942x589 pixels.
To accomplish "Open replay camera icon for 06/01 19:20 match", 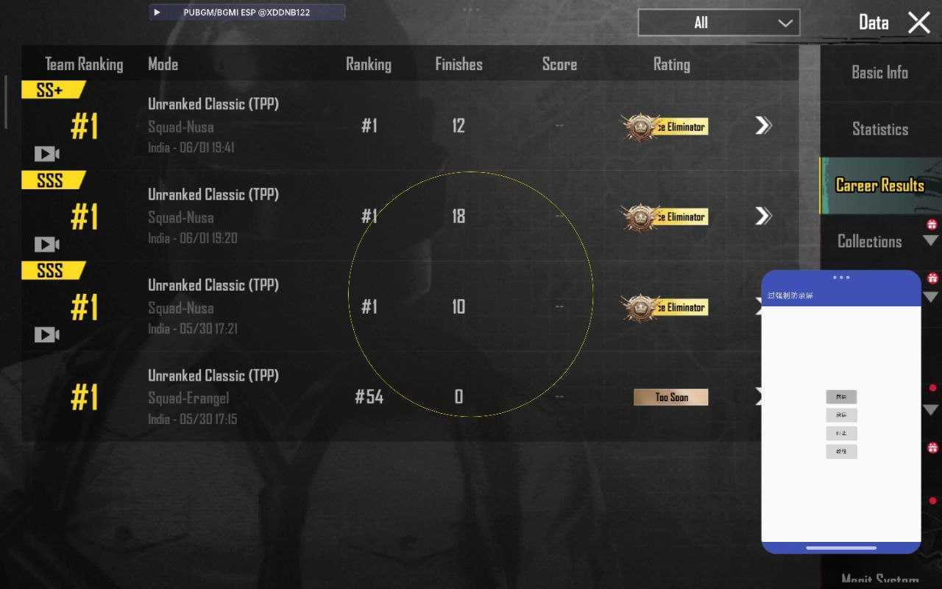I will tap(47, 244).
